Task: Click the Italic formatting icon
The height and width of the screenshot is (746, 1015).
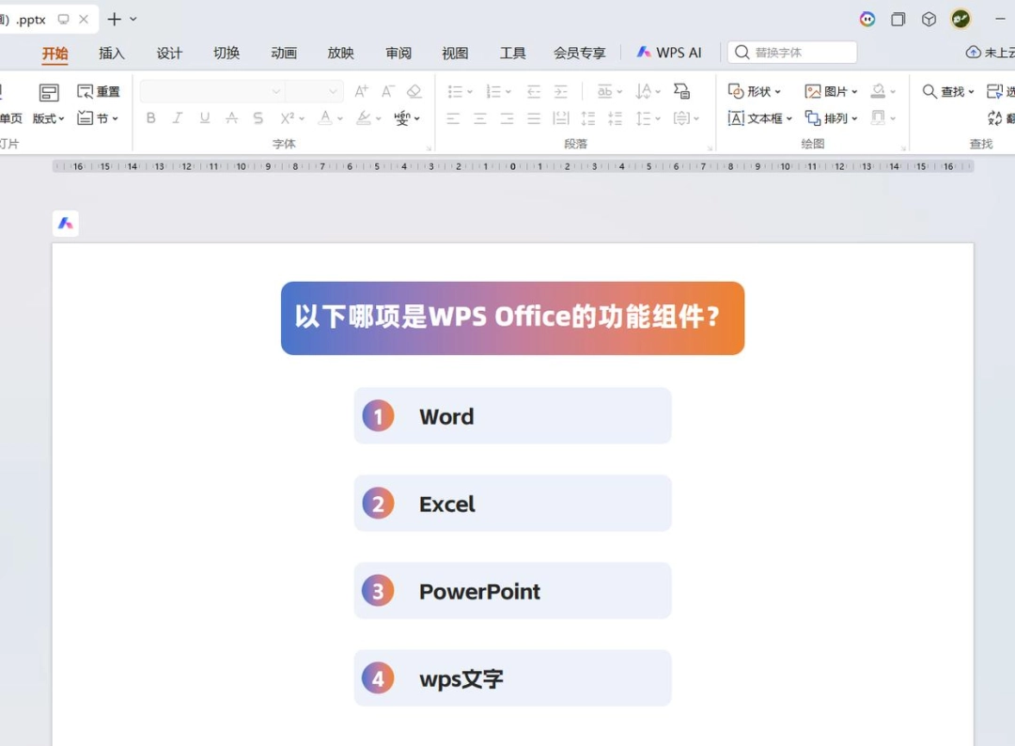Action: [178, 117]
